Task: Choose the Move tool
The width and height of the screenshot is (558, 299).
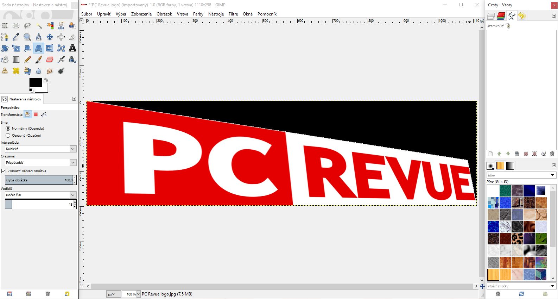Action: click(x=50, y=37)
